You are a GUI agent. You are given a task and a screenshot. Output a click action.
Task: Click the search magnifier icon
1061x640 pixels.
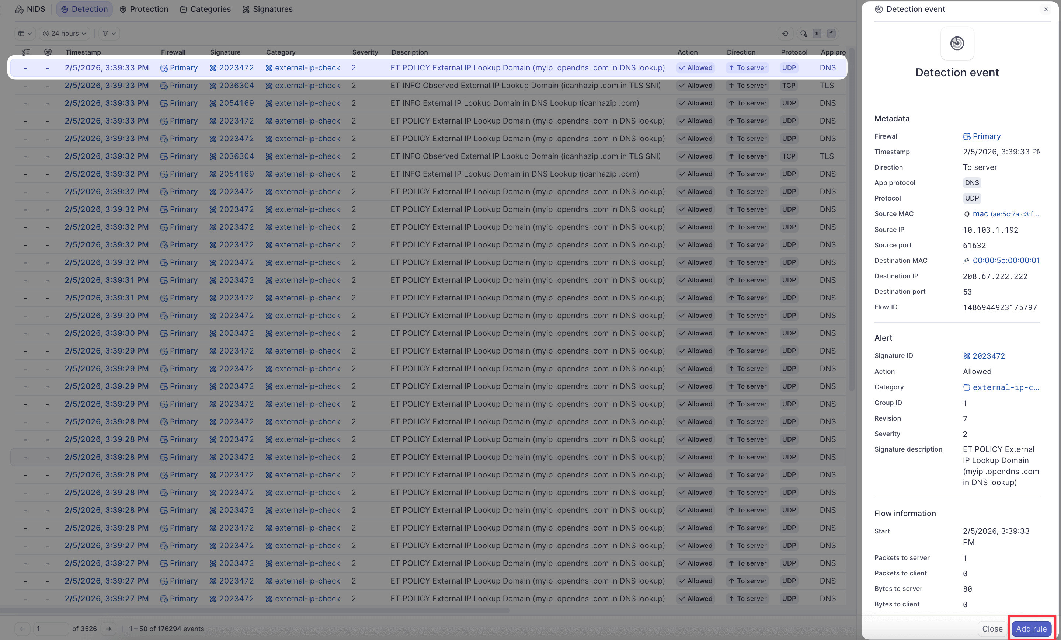click(x=804, y=34)
